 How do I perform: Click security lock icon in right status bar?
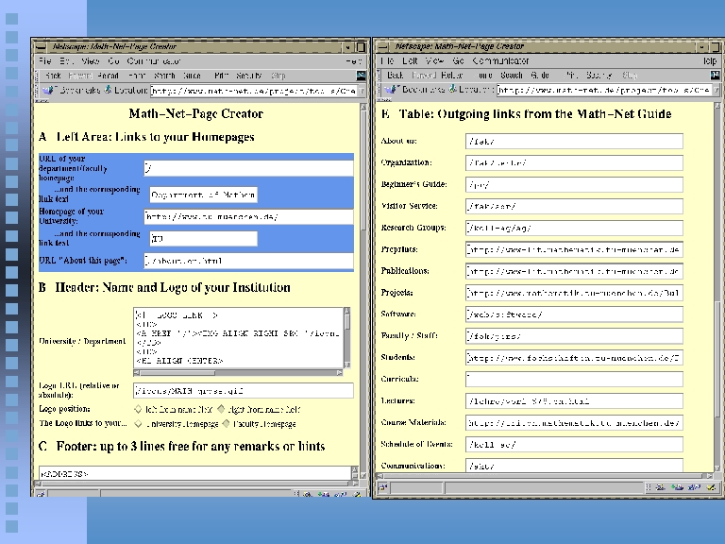point(384,488)
